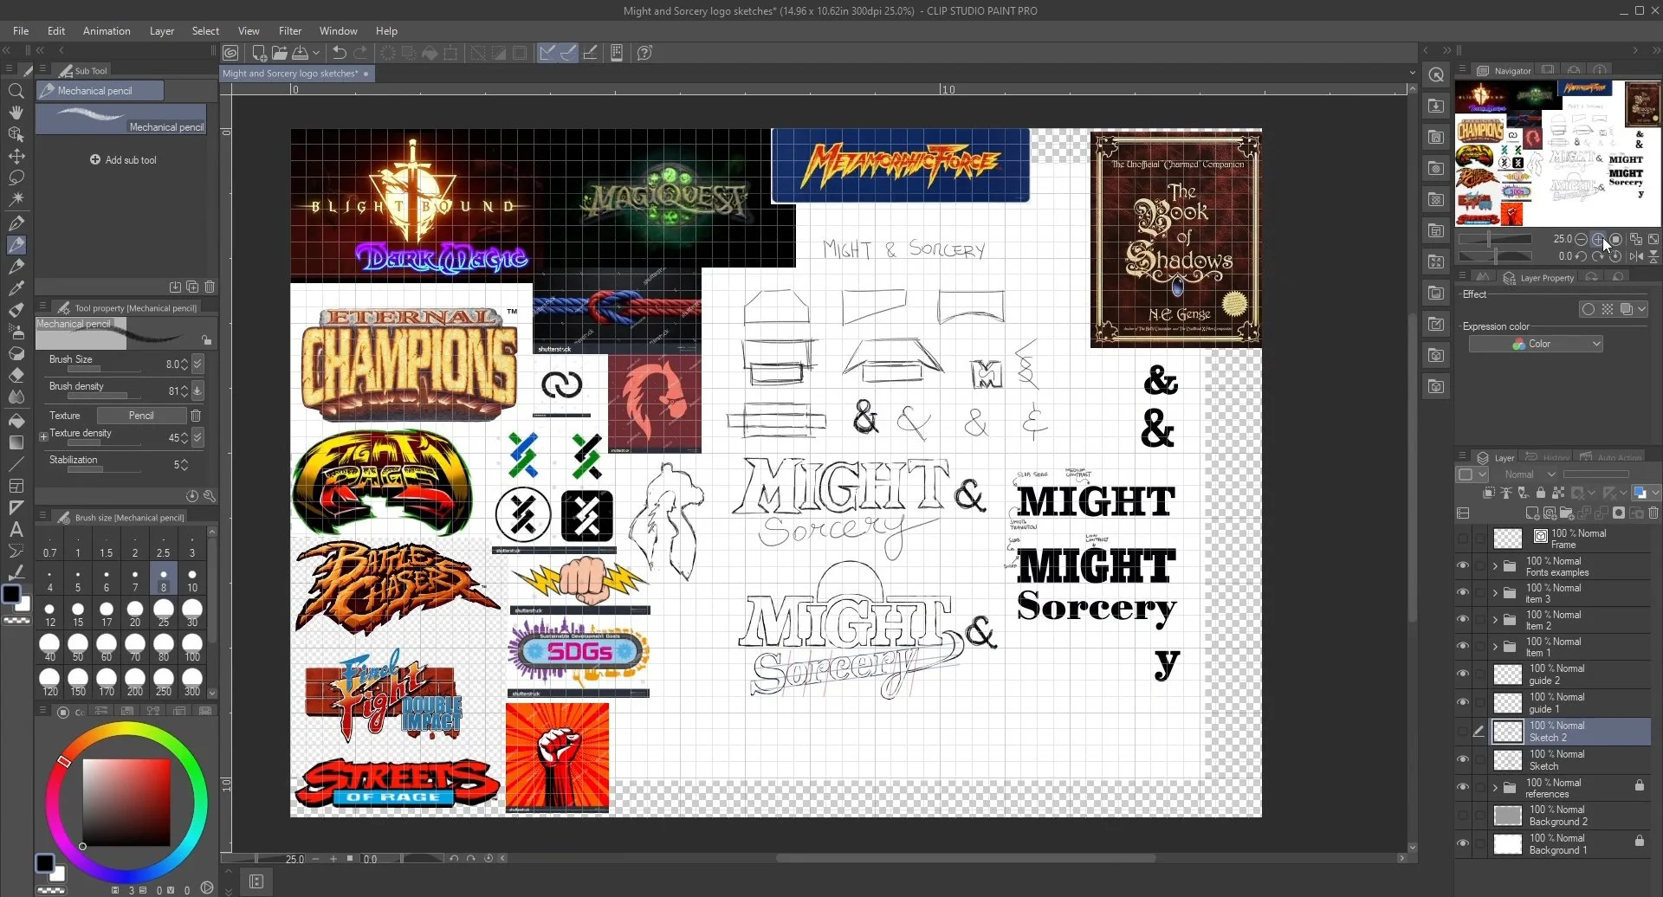Select the Eraser tool
The image size is (1663, 897).
(x=16, y=375)
